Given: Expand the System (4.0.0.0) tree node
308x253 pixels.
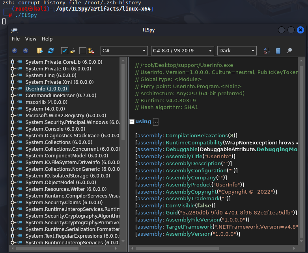Looking at the screenshot, I should pos(12,109).
